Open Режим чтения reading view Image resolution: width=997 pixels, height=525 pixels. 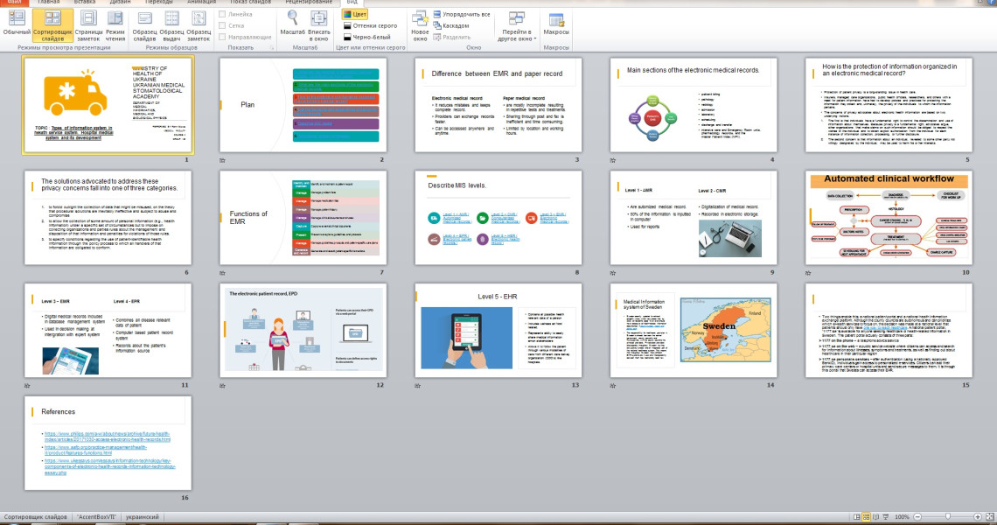[x=115, y=25]
